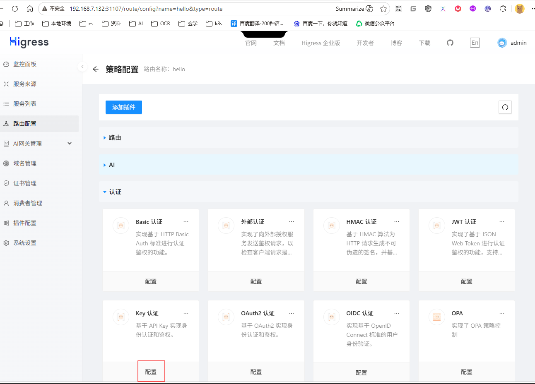Click the browser address bar URL
The image size is (535, 384).
[146, 9]
